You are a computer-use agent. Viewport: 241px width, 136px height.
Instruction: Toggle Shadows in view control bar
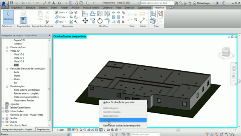point(81,130)
